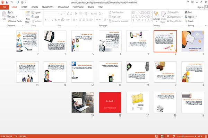208x138 pixels.
Task: Open the Clipboard pane launcher
Action: tap(23, 26)
